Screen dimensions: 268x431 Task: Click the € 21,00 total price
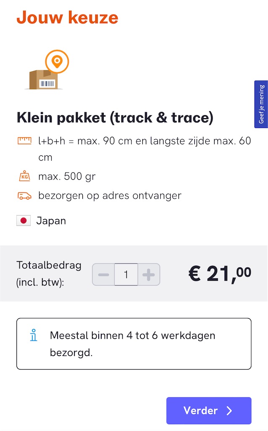click(x=220, y=274)
